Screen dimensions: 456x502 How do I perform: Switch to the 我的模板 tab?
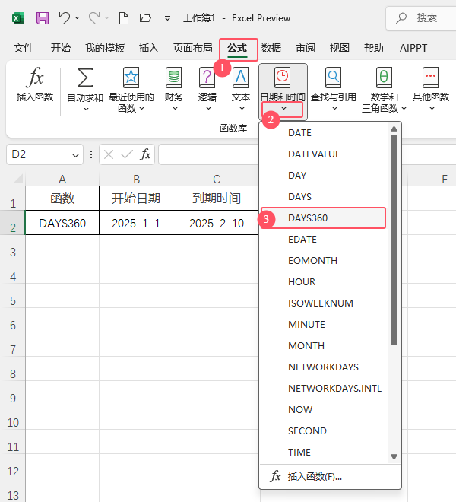point(105,48)
